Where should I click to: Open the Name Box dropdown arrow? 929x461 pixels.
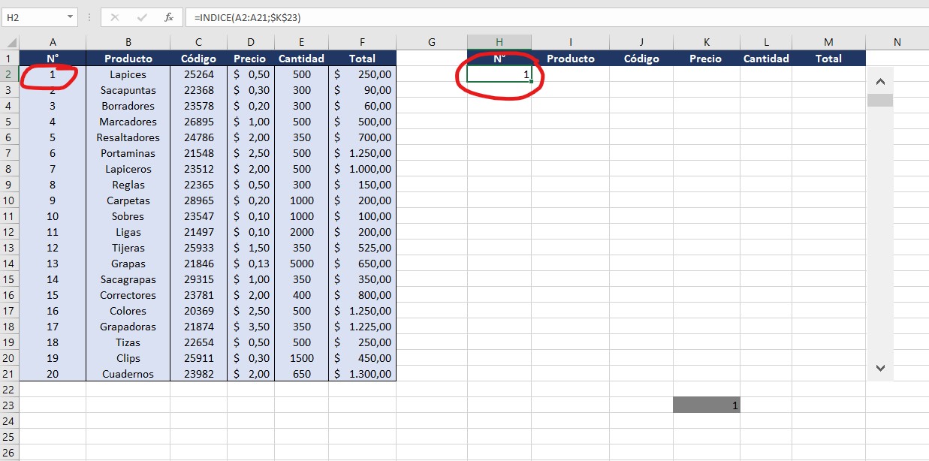[70, 17]
